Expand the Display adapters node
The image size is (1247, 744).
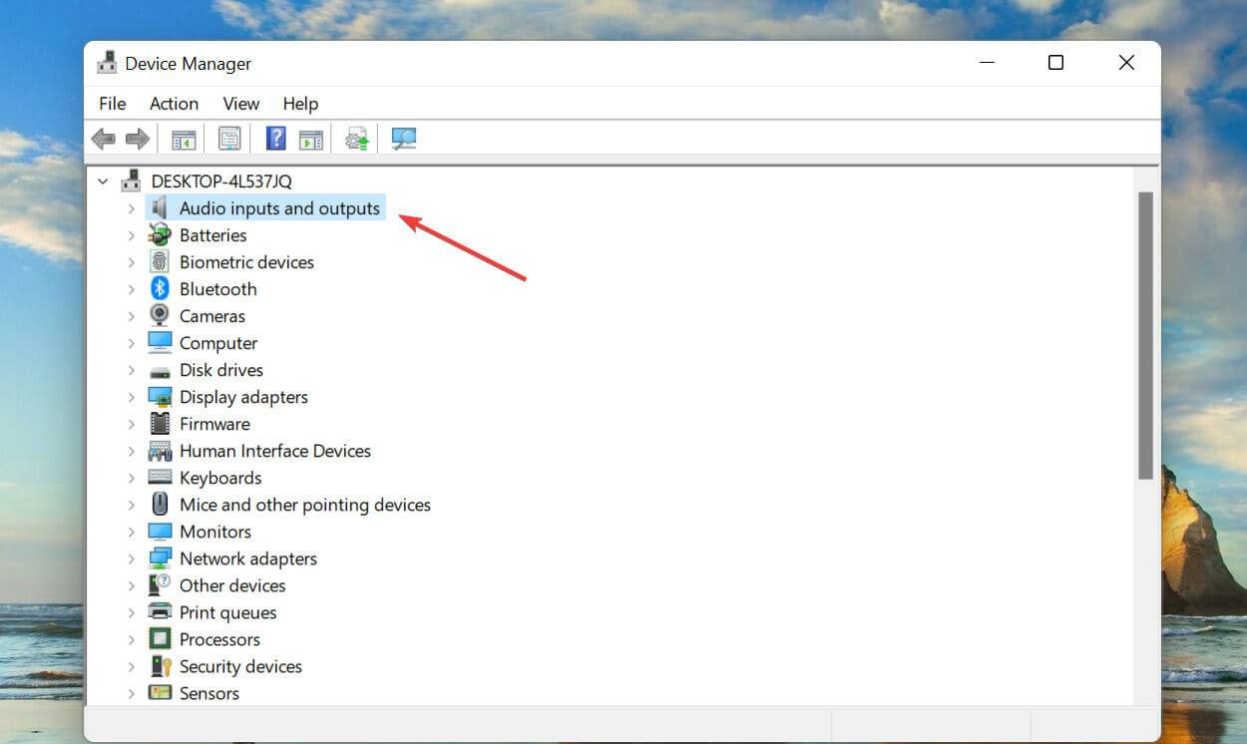pos(131,397)
